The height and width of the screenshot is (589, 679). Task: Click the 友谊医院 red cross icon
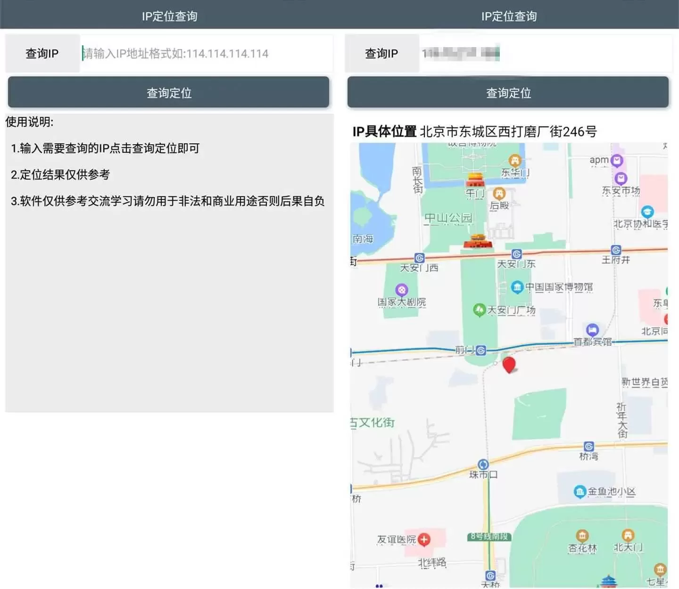[x=424, y=539]
